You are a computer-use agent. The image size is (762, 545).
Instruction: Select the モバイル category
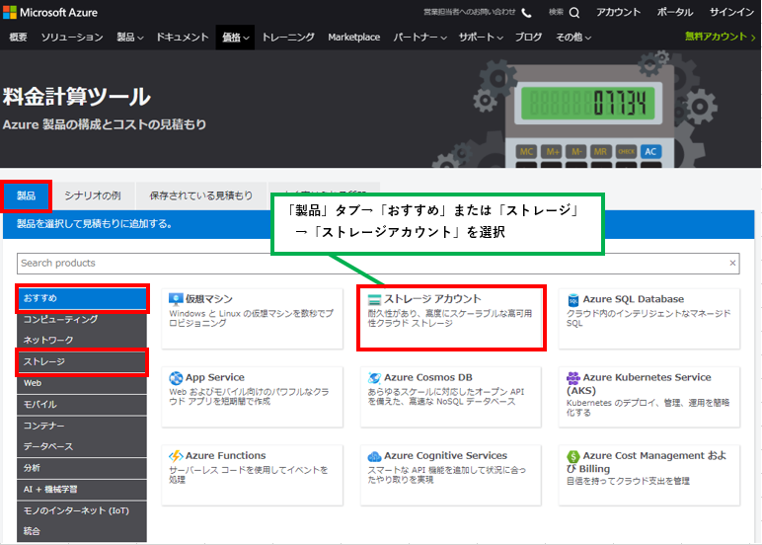pos(82,405)
